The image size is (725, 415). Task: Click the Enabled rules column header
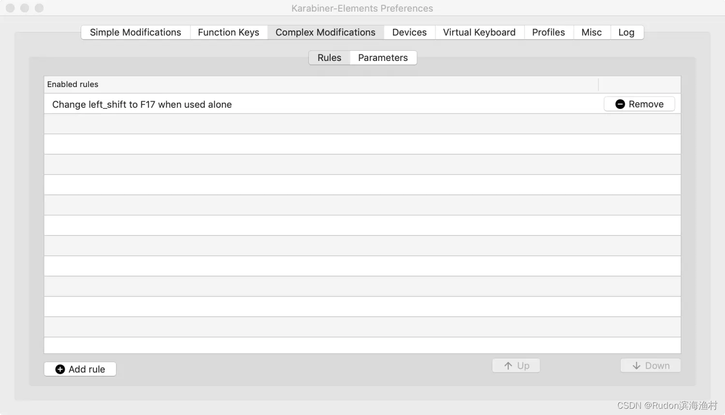(321, 84)
